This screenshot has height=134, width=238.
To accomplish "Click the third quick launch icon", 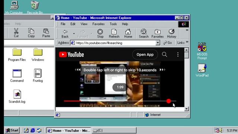I will 39,130.
